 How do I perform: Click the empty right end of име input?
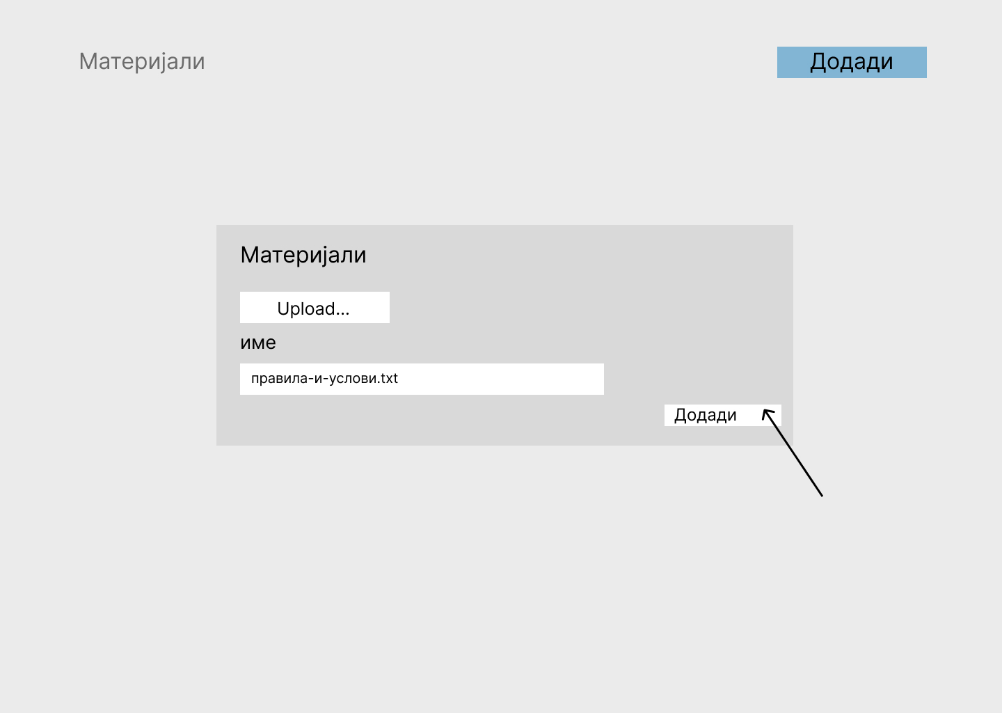[x=571, y=379]
